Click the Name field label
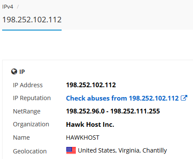The image size is (193, 159). [x=22, y=138]
